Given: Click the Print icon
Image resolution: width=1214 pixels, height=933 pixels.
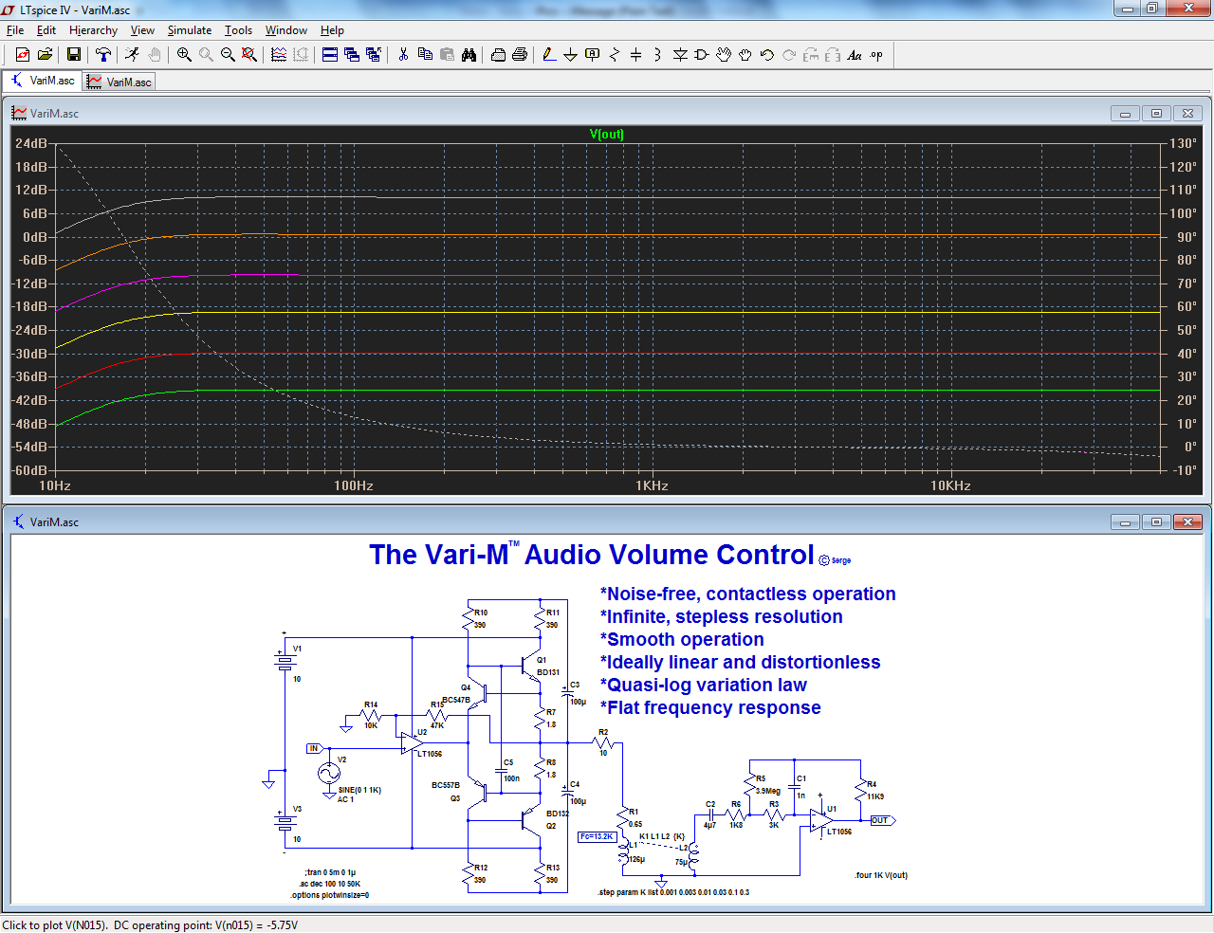Looking at the screenshot, I should 520,55.
